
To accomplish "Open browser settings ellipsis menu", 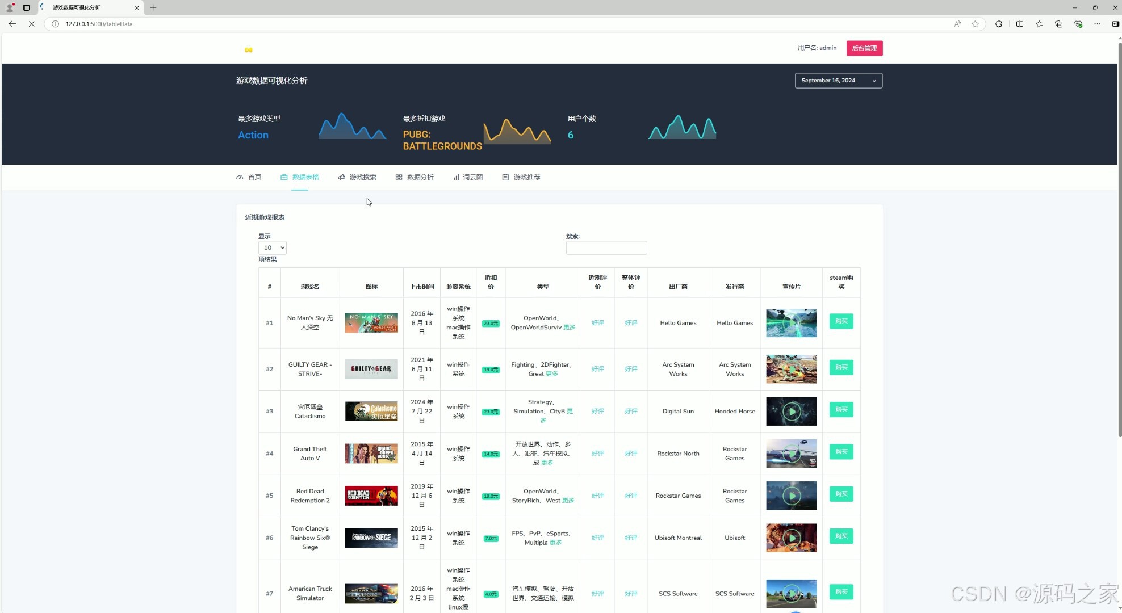I will (x=1097, y=24).
